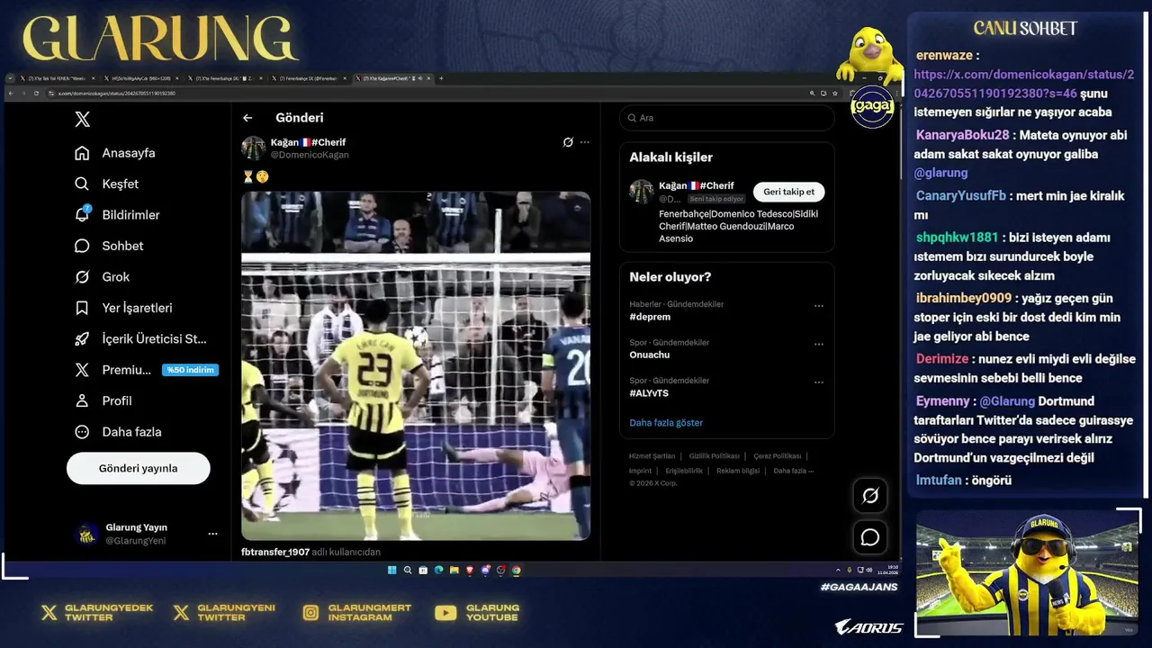This screenshot has height=648, width=1152.
Task: Open Kağan avatar in Alakalı kişiler
Action: tap(642, 191)
